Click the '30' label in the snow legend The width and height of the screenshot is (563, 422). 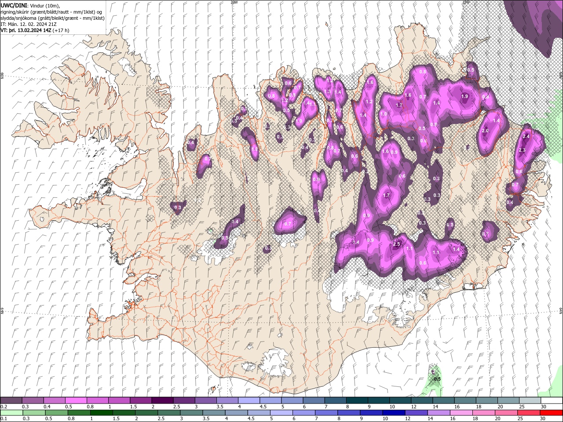click(543, 407)
